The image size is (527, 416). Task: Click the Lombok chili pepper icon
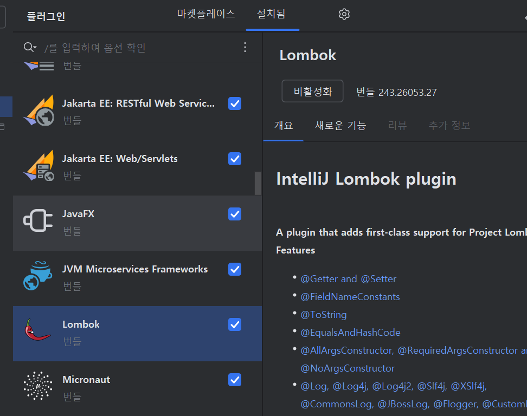tap(37, 330)
